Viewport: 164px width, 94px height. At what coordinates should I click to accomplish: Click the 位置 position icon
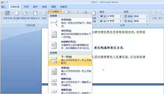[x=154, y=13]
